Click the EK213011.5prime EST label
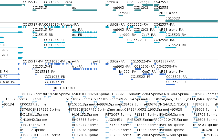This screenshot has height=139, width=218. tap(34, 114)
